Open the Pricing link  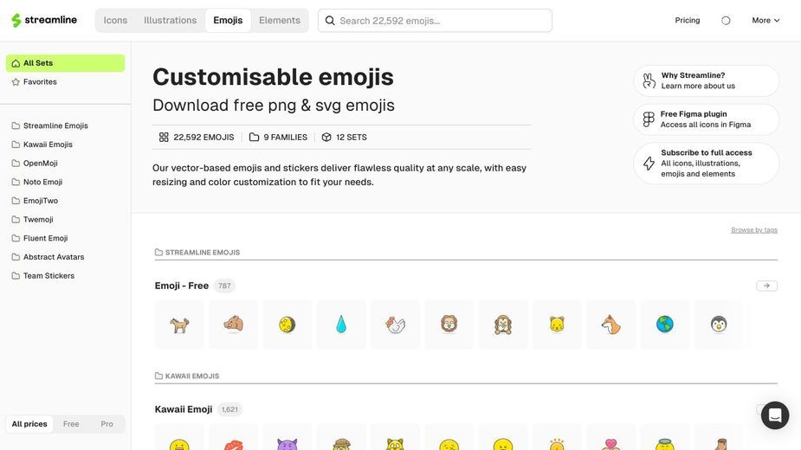tap(687, 21)
